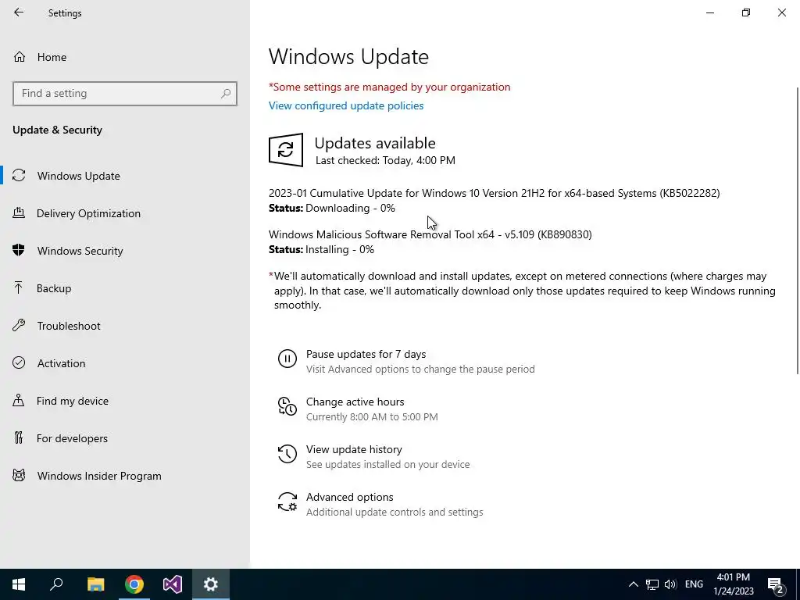The image size is (800, 600).
Task: Click the managed by your organization notice
Action: 389,87
